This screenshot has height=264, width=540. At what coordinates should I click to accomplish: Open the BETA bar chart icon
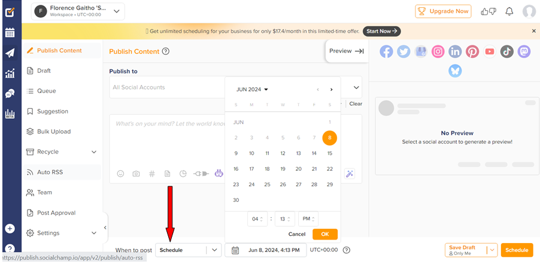(10, 113)
